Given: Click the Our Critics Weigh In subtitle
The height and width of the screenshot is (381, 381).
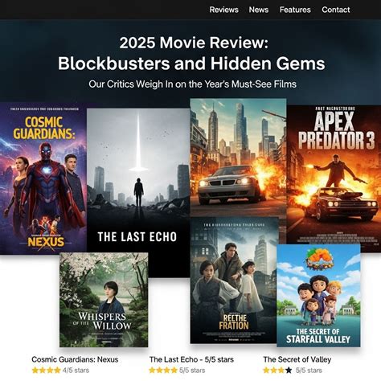Looking at the screenshot, I should click(192, 84).
